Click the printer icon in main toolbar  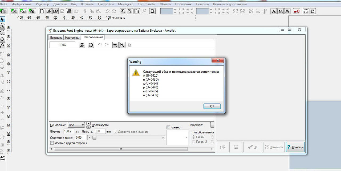pyautogui.click(x=69, y=11)
